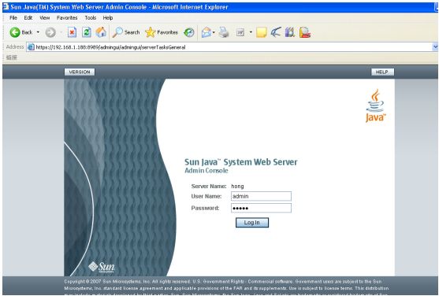
Task: Click the Back navigation button
Action: tap(21, 32)
